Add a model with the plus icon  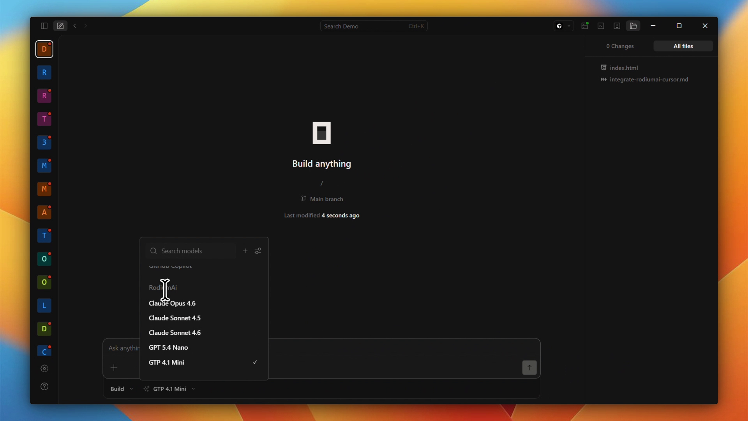245,251
